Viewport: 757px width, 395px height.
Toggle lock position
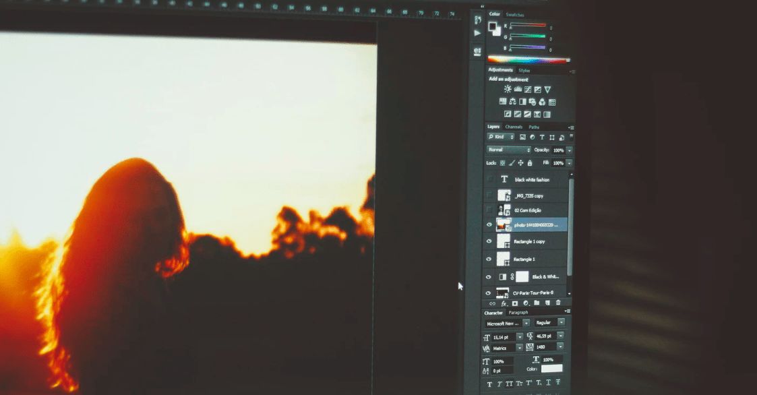pyautogui.click(x=520, y=163)
